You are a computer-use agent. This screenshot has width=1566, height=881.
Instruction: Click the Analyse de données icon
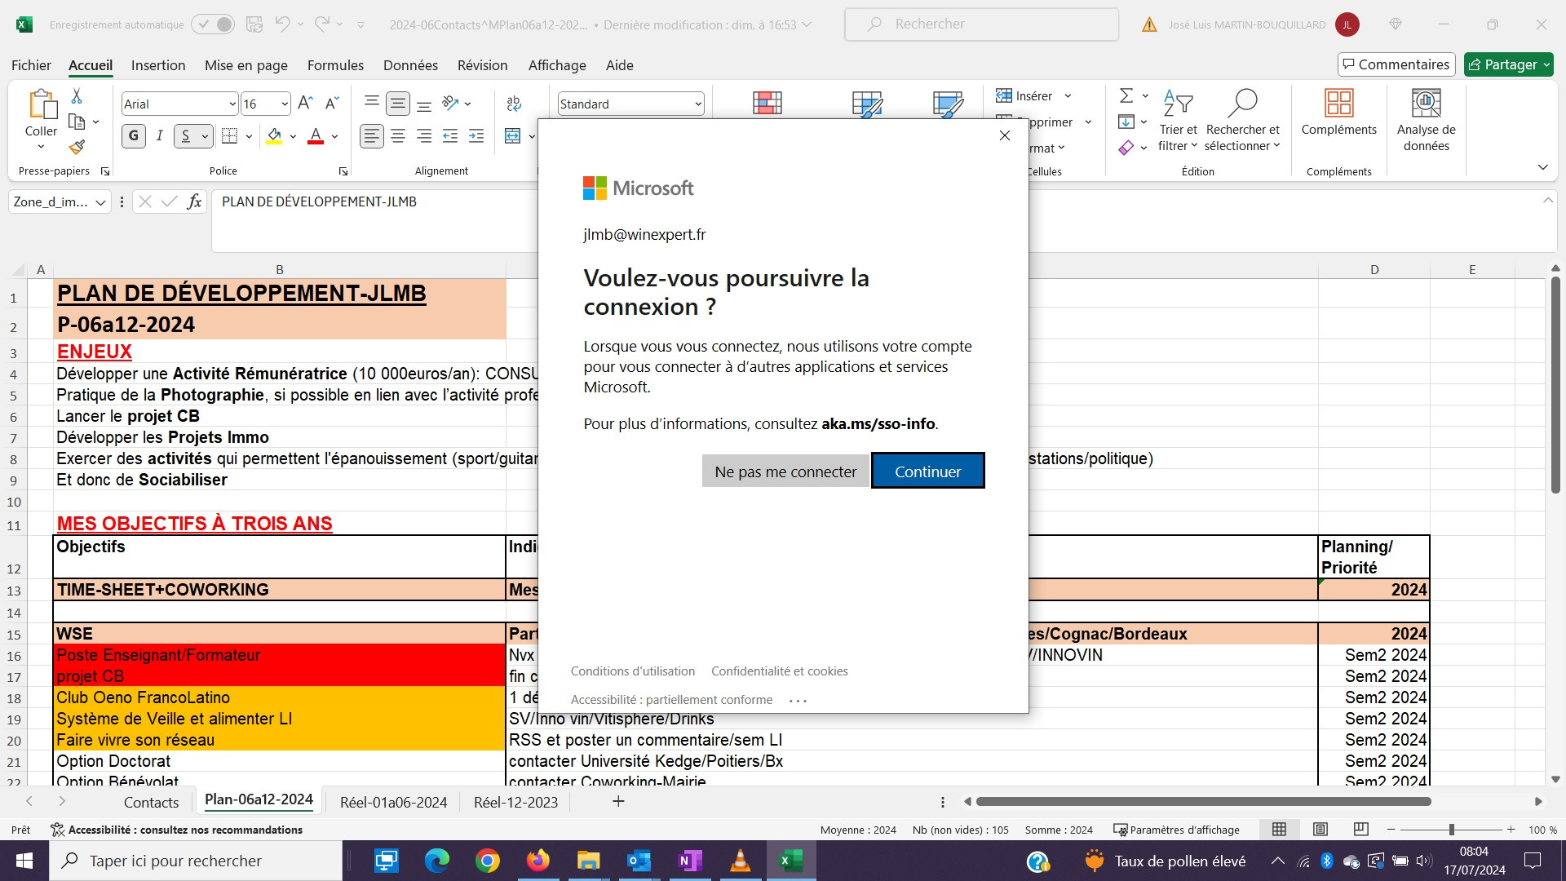coord(1426,104)
